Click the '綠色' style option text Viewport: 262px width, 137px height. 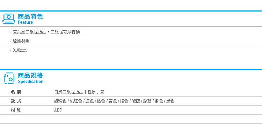pyautogui.click(x=124, y=101)
